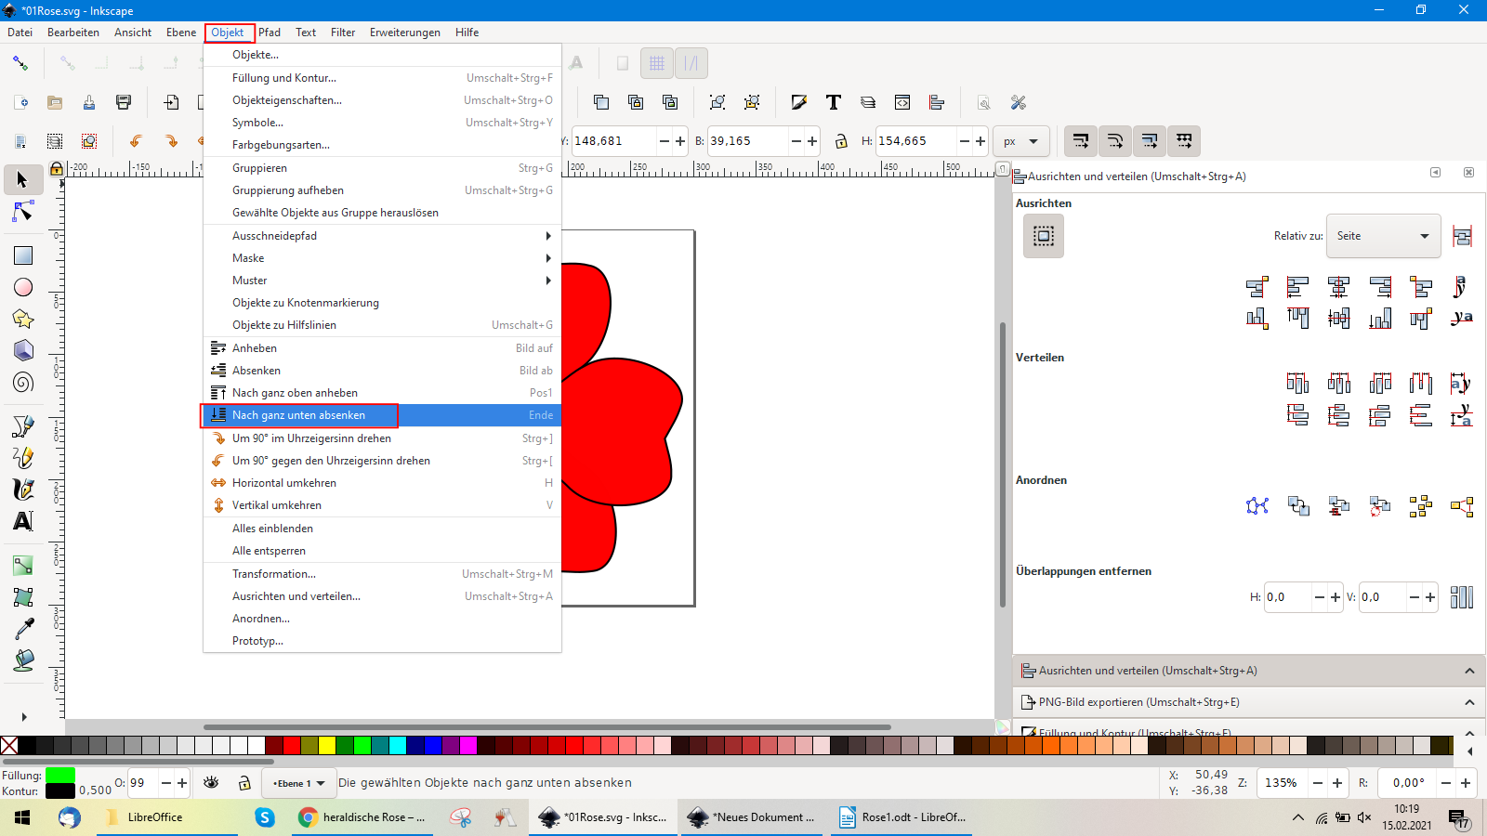Image resolution: width=1487 pixels, height=836 pixels.
Task: Open Text and Font dialog icon
Action: [834, 102]
